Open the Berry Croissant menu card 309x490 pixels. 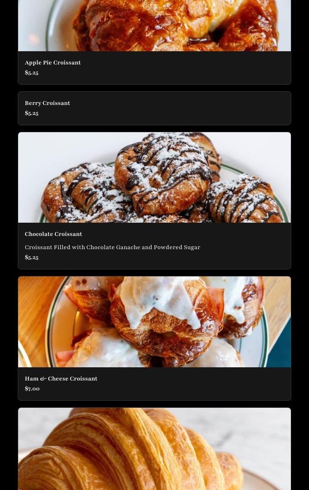[x=154, y=108]
